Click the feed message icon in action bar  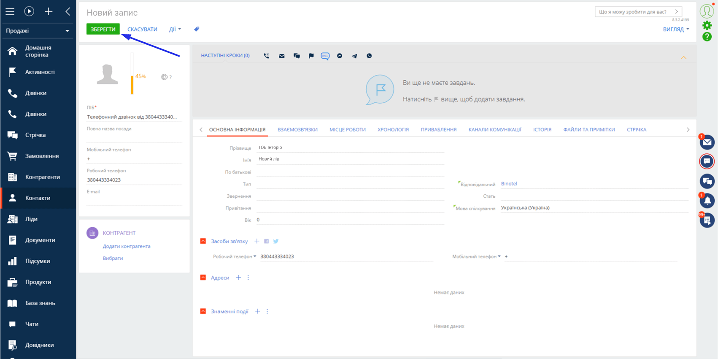coord(297,56)
